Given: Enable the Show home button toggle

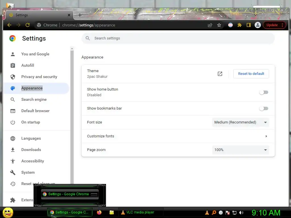Looking at the screenshot, I should [264, 92].
